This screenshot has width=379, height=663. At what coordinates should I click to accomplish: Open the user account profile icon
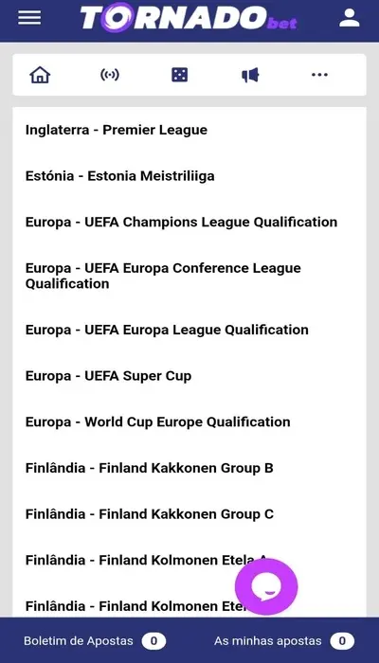coord(350,18)
